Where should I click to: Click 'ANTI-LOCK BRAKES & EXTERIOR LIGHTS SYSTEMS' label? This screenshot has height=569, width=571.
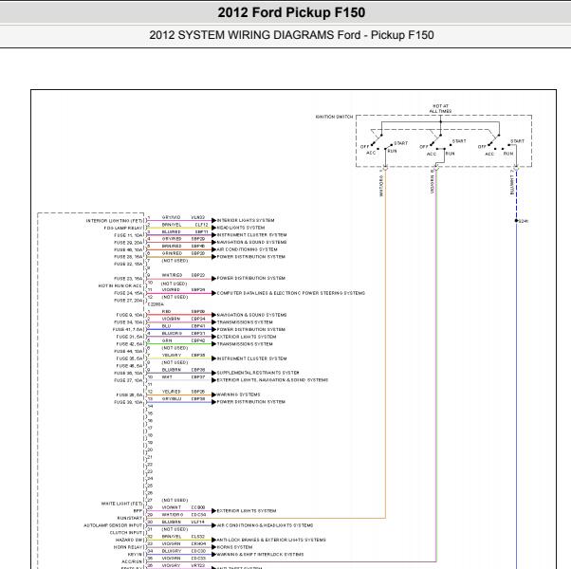click(271, 540)
